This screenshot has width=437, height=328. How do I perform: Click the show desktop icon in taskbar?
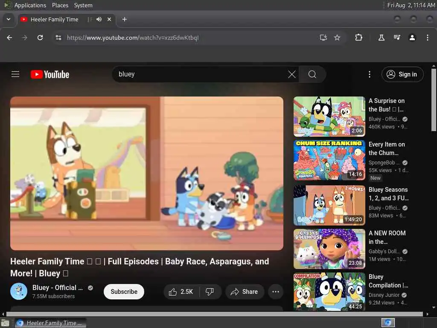point(5,323)
